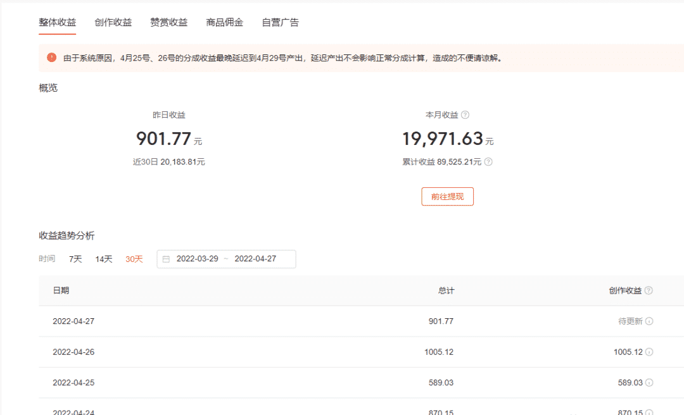
Task: Select the 30天 time range
Action: tap(134, 259)
